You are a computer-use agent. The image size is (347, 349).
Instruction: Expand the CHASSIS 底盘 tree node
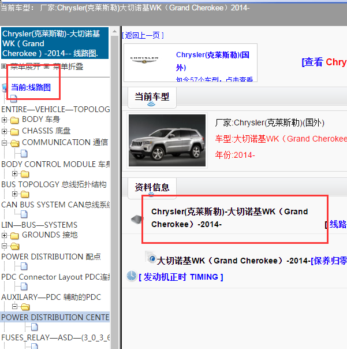pos(4,131)
